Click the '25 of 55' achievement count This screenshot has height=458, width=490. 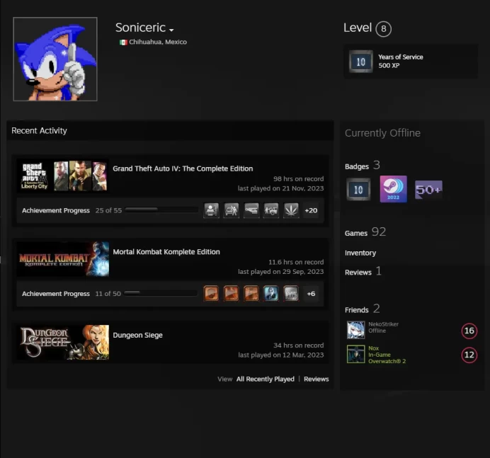(108, 210)
